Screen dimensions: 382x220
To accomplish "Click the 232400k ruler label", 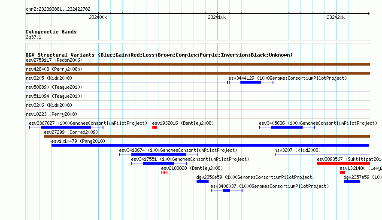I will (x=98, y=17).
